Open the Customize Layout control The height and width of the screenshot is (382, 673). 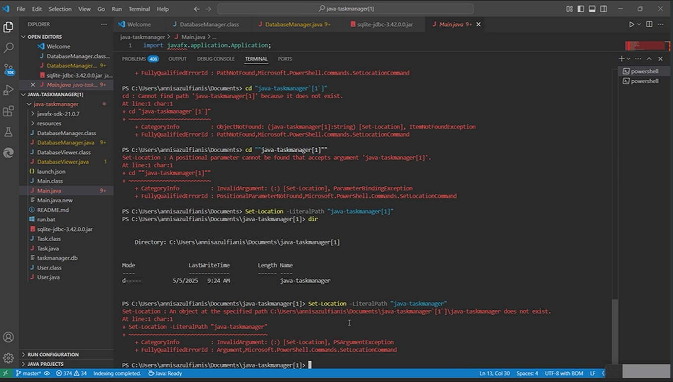pos(569,9)
